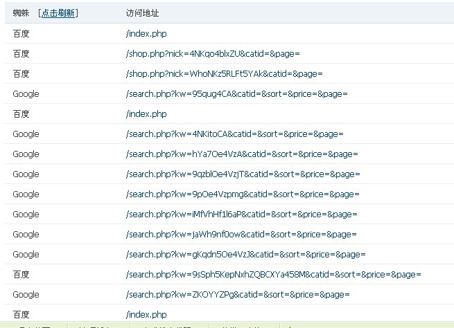Image resolution: width=454 pixels, height=328 pixels.
Task: Open the search link with kw=jaWh9nf0ow
Action: pos(241,234)
